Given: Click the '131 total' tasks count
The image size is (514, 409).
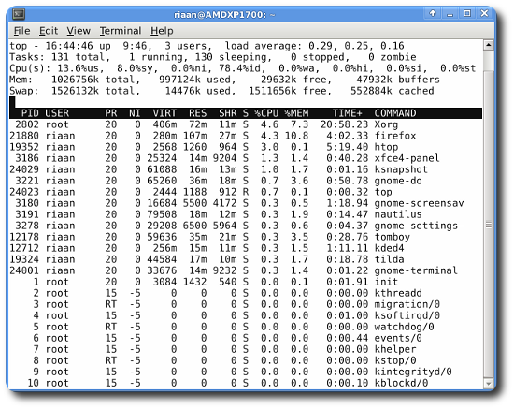Looking at the screenshot, I should pyautogui.click(x=80, y=57).
